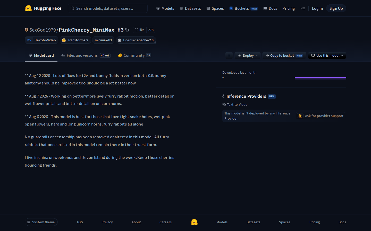Open the System theme switcher
Image resolution: width=371 pixels, height=231 pixels.
coord(41,222)
